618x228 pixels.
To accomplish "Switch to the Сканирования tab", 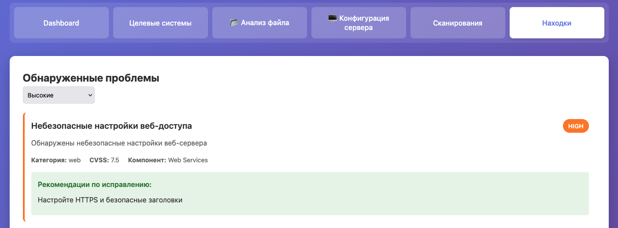I will [457, 23].
